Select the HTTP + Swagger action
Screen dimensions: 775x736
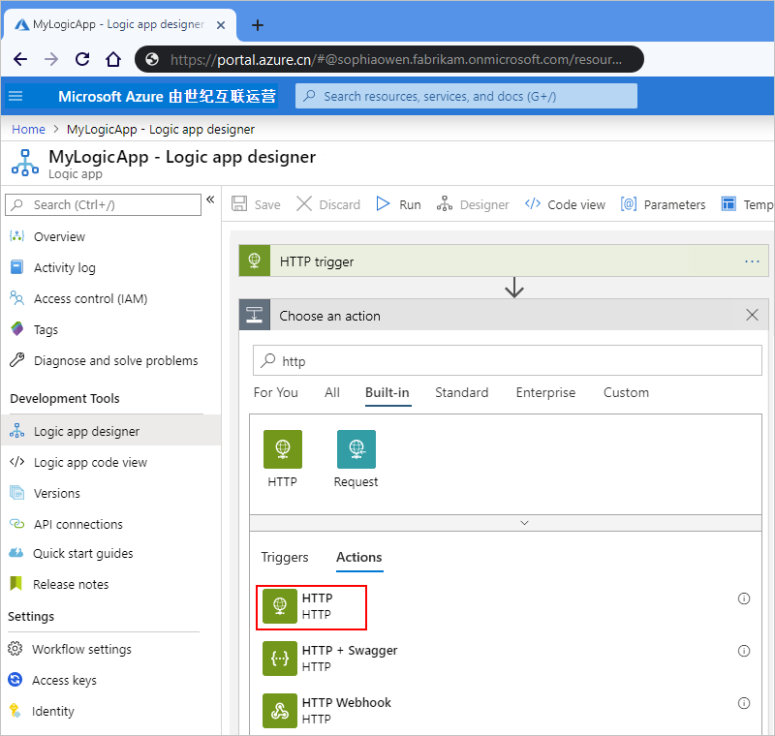(330, 658)
